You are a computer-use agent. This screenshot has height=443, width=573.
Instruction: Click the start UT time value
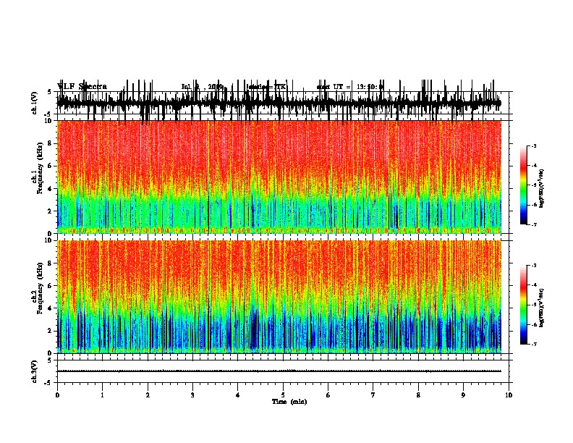coord(370,87)
